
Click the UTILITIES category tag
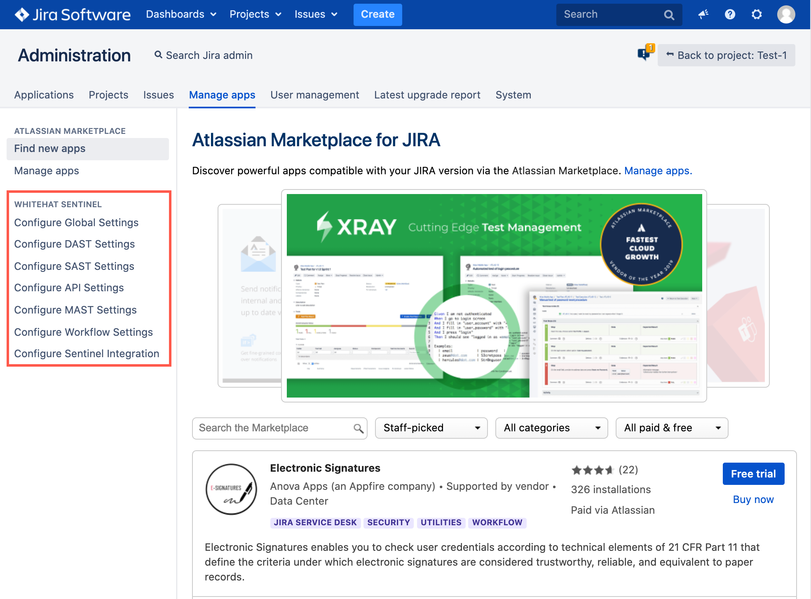(x=441, y=522)
